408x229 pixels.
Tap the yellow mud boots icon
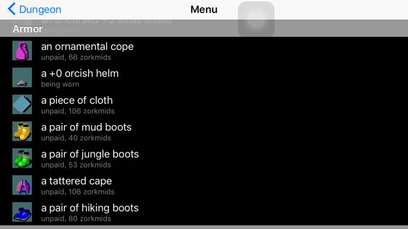tap(22, 131)
